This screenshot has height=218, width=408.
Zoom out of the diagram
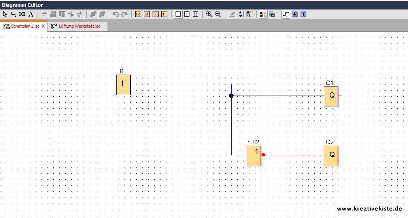(x=218, y=14)
